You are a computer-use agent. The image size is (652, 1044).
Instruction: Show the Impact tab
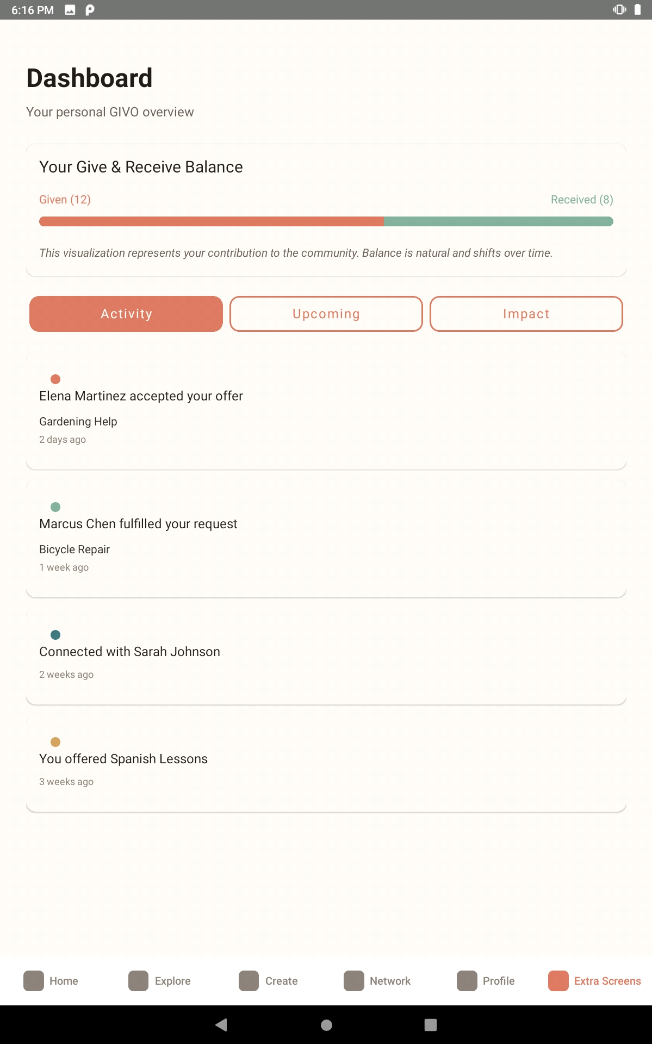click(x=526, y=314)
